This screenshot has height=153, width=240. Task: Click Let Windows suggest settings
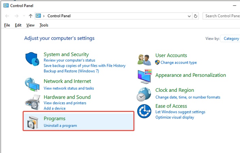tap(180, 112)
